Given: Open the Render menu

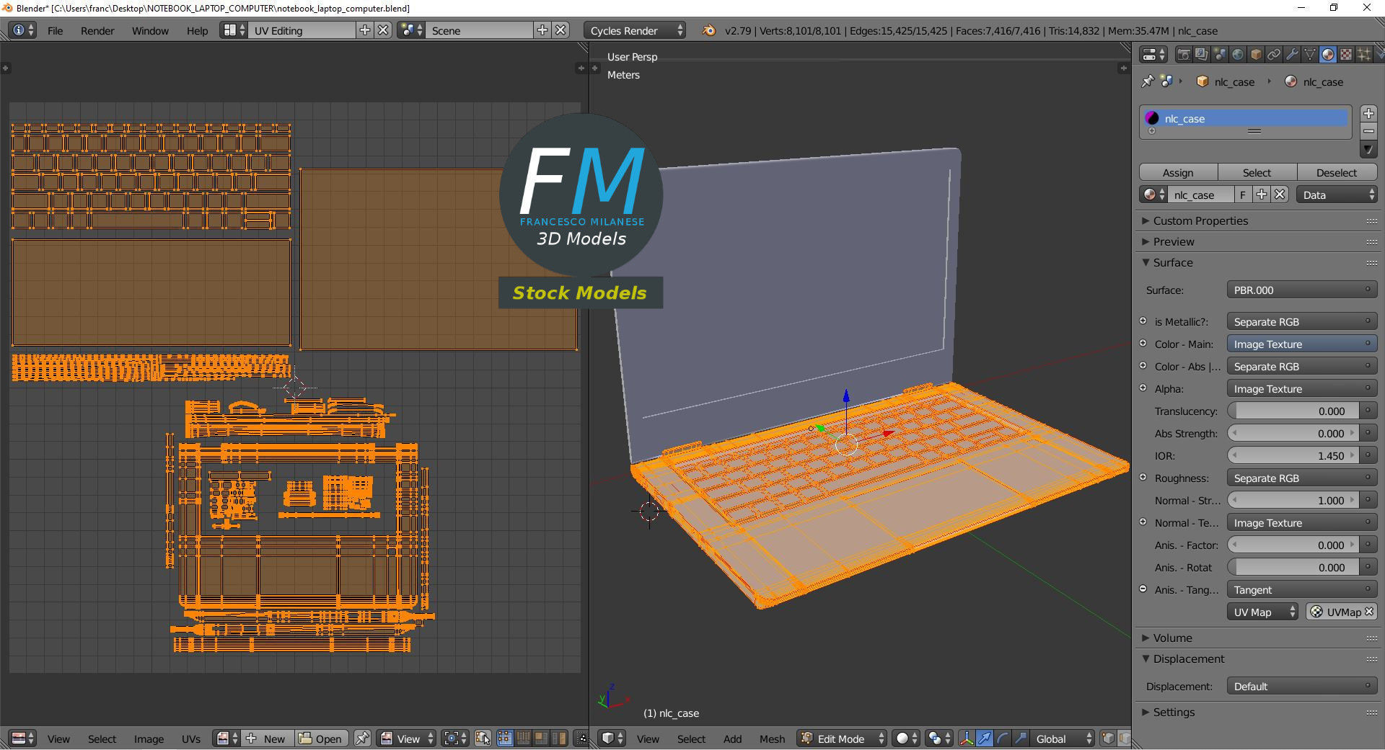Looking at the screenshot, I should click(97, 30).
